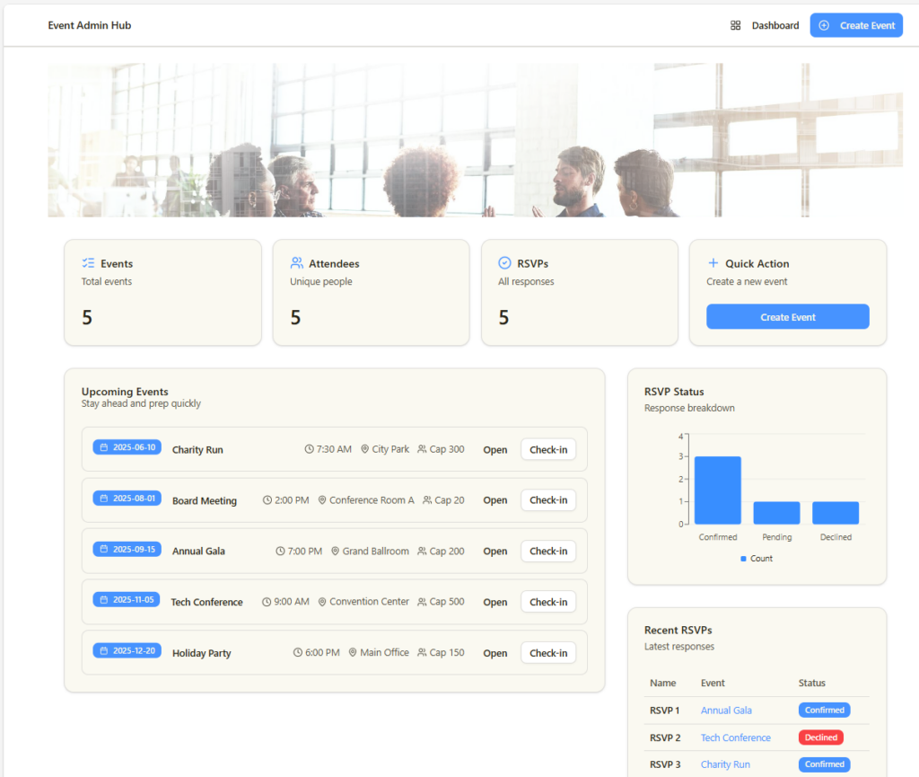Click the 2025-06-10 date badge
919x777 pixels.
point(127,447)
